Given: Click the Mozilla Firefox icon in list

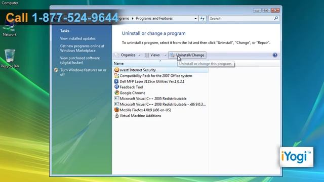Looking at the screenshot, I should [x=116, y=110].
